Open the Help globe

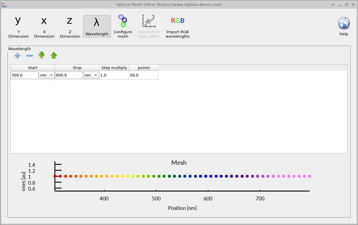tap(344, 23)
